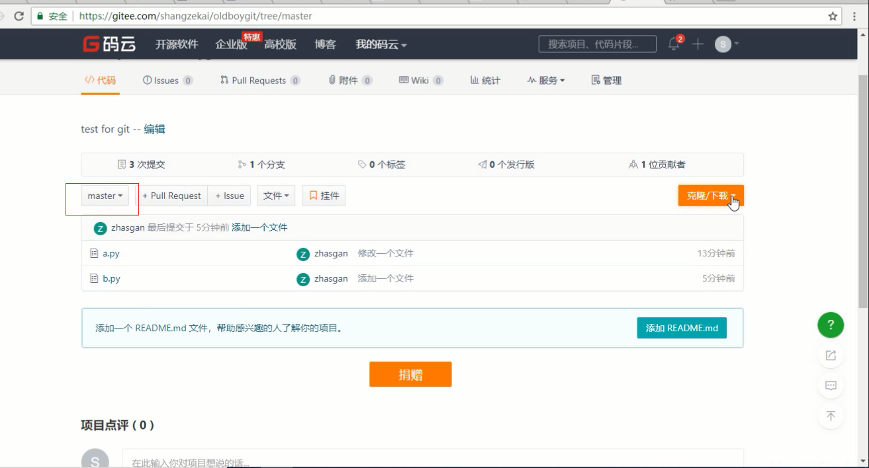Click the page vertical scrollbar
Viewport: 869px width, 468px height.
tap(862, 192)
